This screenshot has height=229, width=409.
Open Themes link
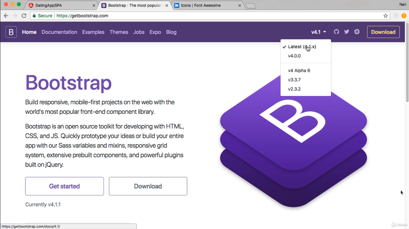(119, 32)
